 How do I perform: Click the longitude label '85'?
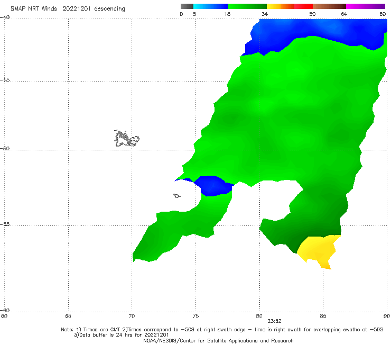[x=323, y=316]
